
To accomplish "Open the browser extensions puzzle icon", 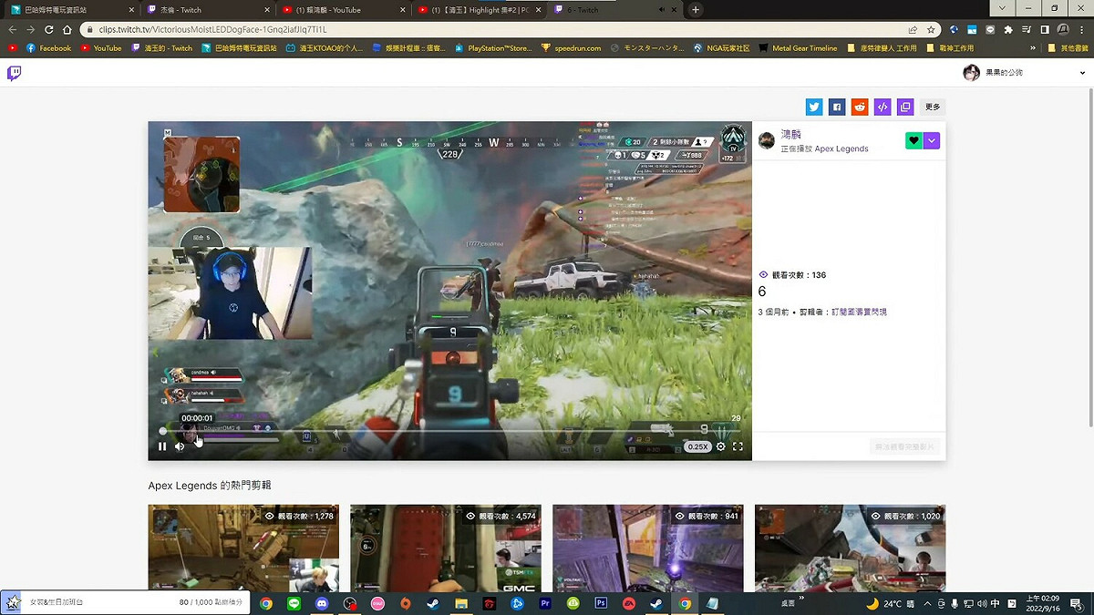I will coord(1008,29).
